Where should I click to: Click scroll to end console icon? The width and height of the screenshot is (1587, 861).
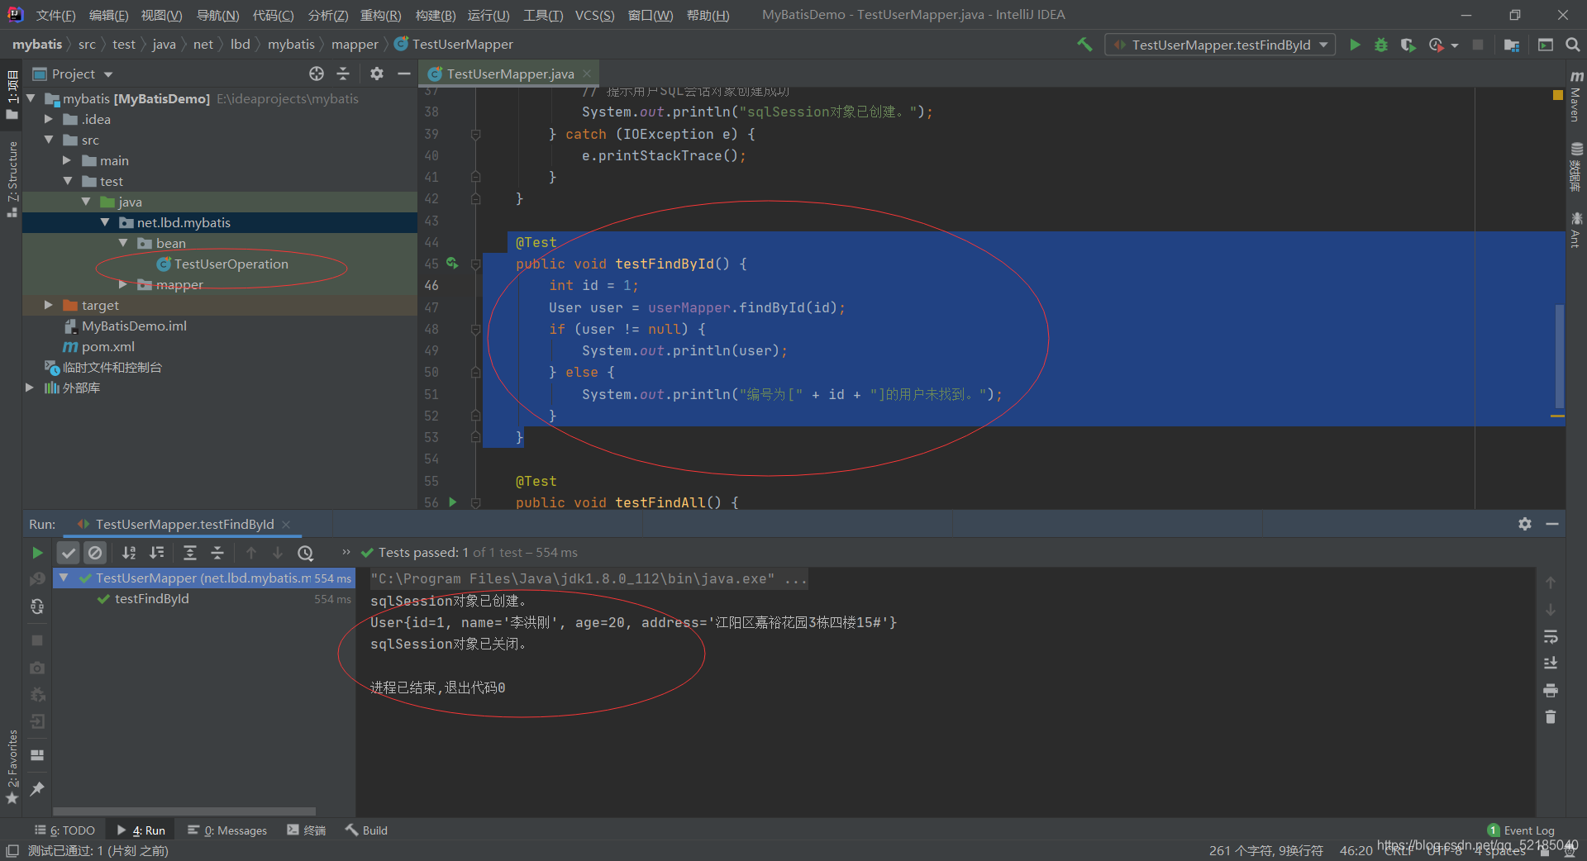(x=1551, y=663)
